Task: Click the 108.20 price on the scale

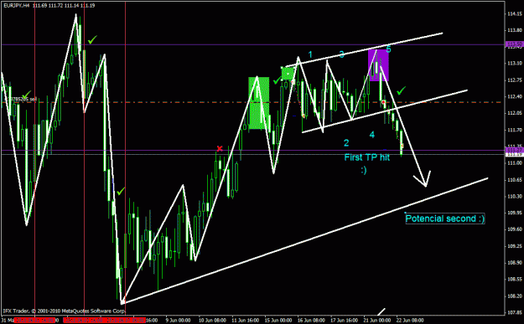Action: click(x=515, y=296)
